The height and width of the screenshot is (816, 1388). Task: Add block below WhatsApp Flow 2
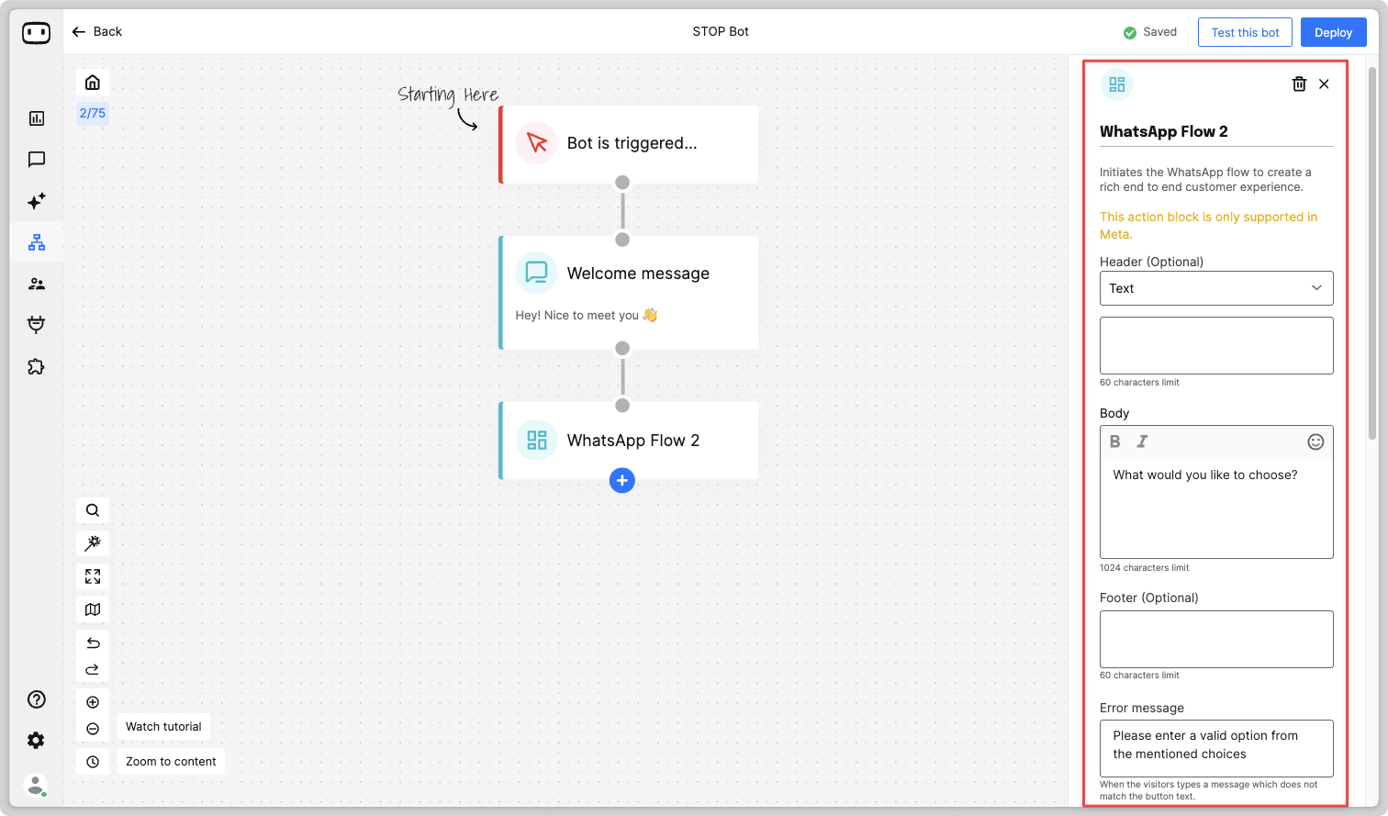622,480
